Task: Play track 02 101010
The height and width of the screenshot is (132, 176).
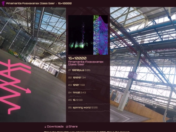Action: 77,78
